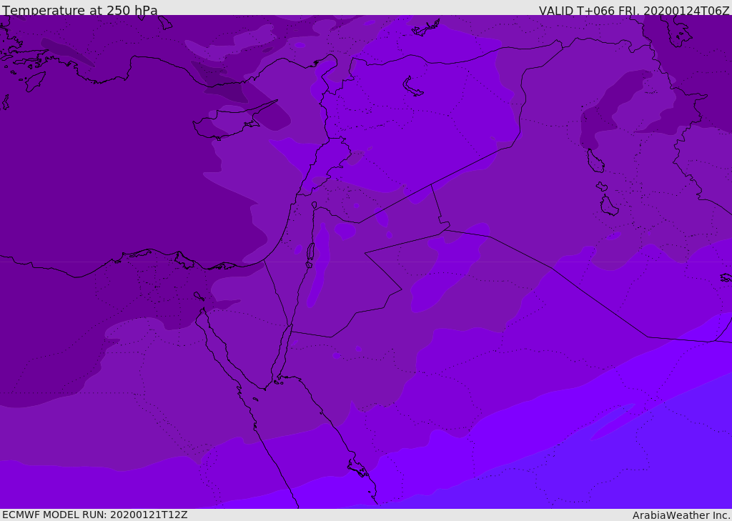
Task: Click the 'ArabiaWeather Inc' credit text
Action: point(681,515)
